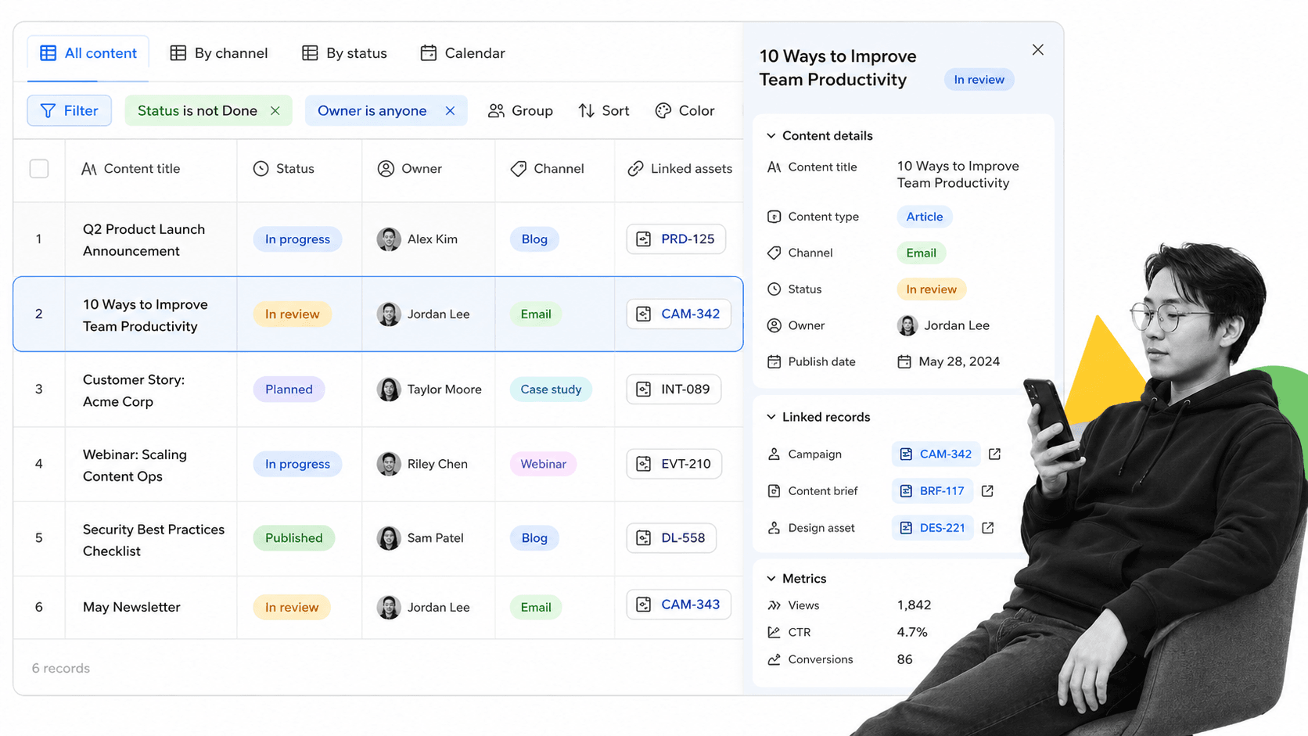Click the EVT-210 record icon

[644, 464]
